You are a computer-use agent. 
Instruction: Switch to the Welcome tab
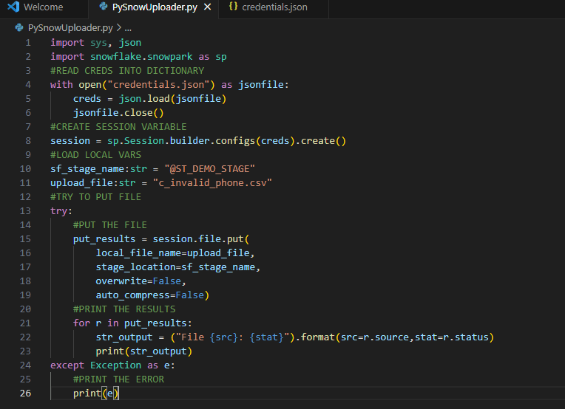[43, 7]
